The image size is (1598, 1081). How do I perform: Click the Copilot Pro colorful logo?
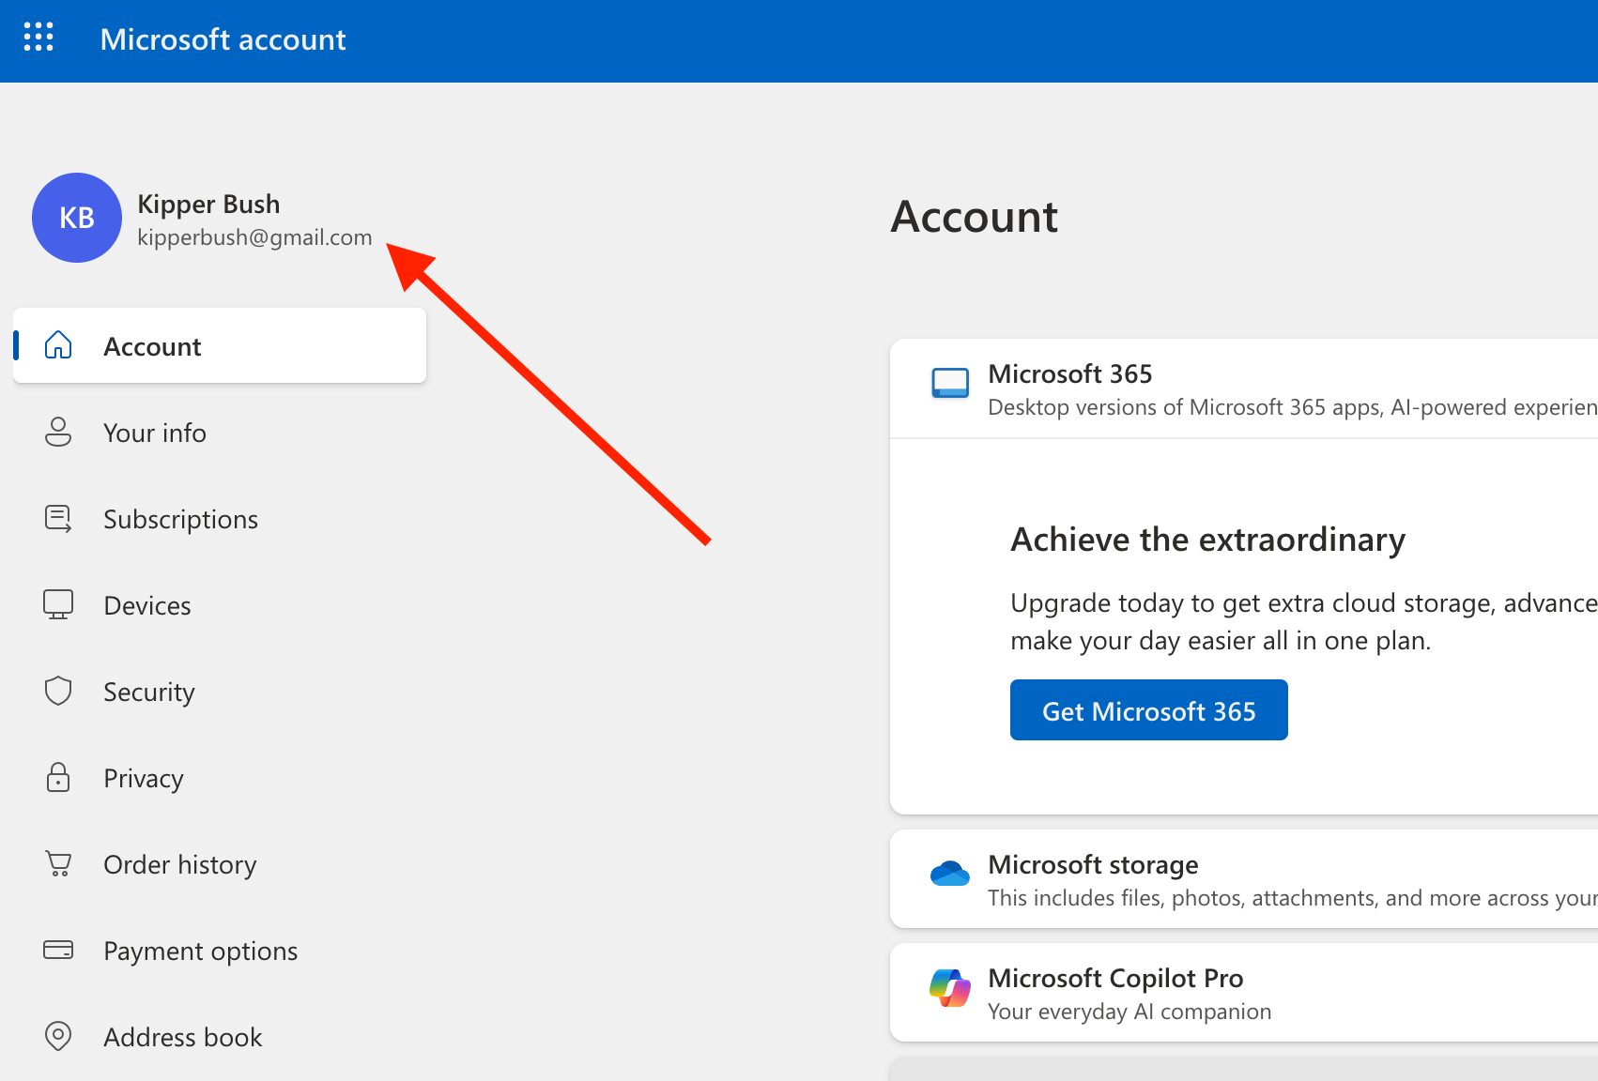(950, 988)
